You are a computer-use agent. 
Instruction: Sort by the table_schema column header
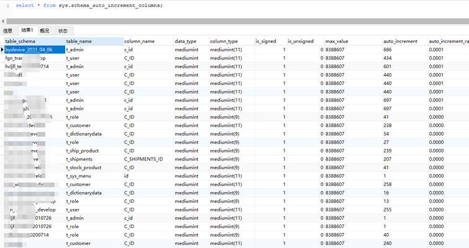pos(20,41)
